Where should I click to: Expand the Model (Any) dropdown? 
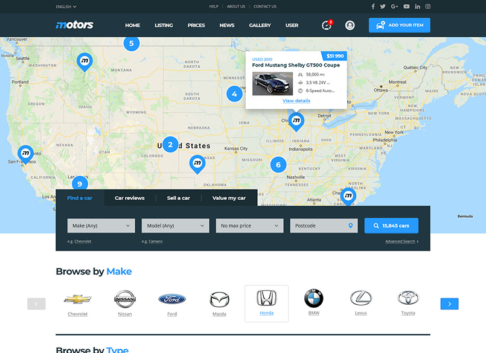coord(175,226)
